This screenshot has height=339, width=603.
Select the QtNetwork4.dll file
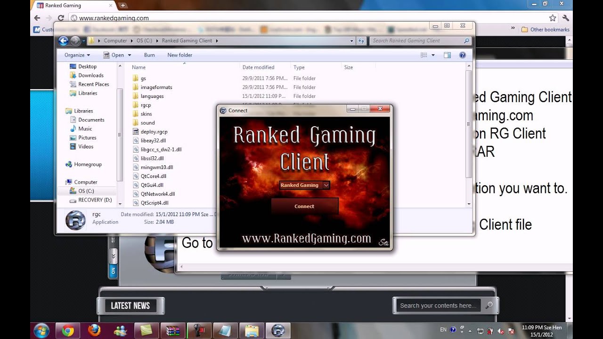coord(154,194)
